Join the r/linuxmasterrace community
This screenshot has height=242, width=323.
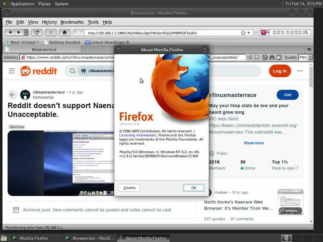tap(288, 95)
